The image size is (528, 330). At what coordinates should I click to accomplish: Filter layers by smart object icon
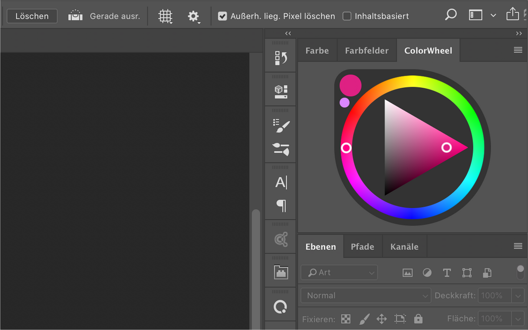point(487,273)
